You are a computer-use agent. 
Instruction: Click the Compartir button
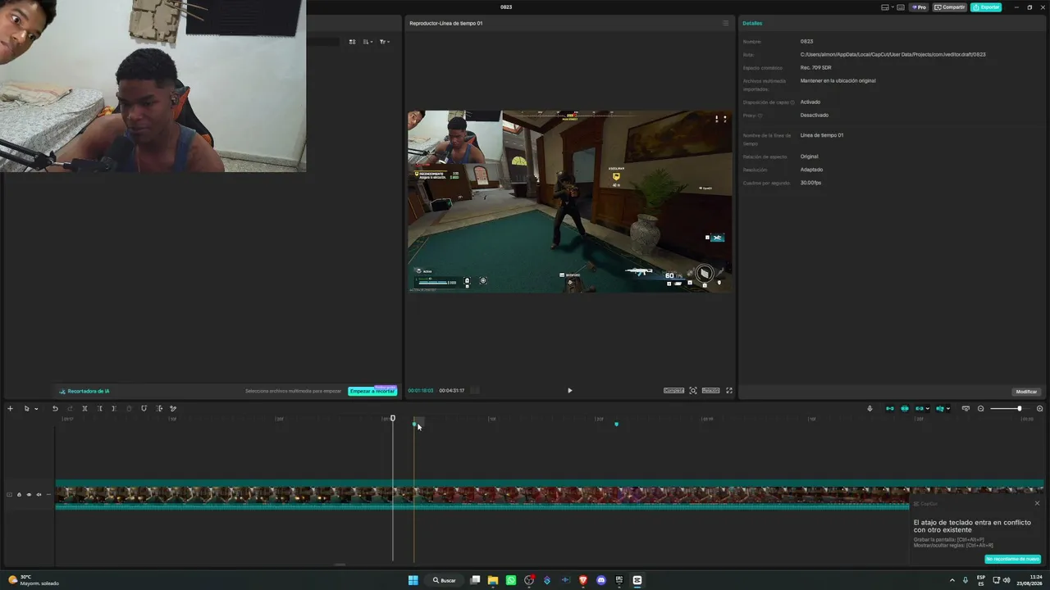[950, 7]
